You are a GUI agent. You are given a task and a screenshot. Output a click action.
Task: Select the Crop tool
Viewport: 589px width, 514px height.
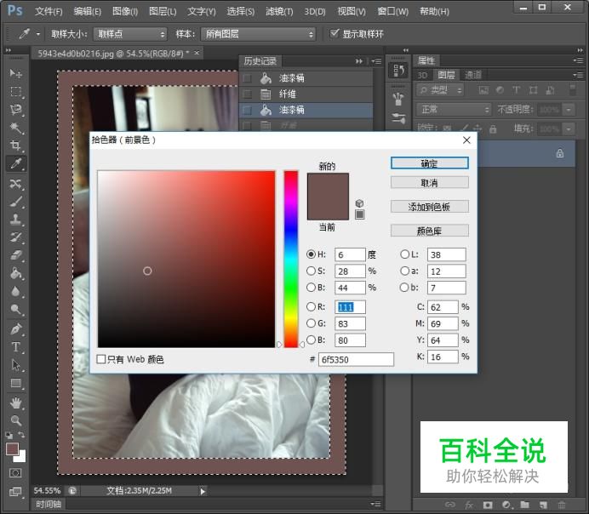point(15,146)
